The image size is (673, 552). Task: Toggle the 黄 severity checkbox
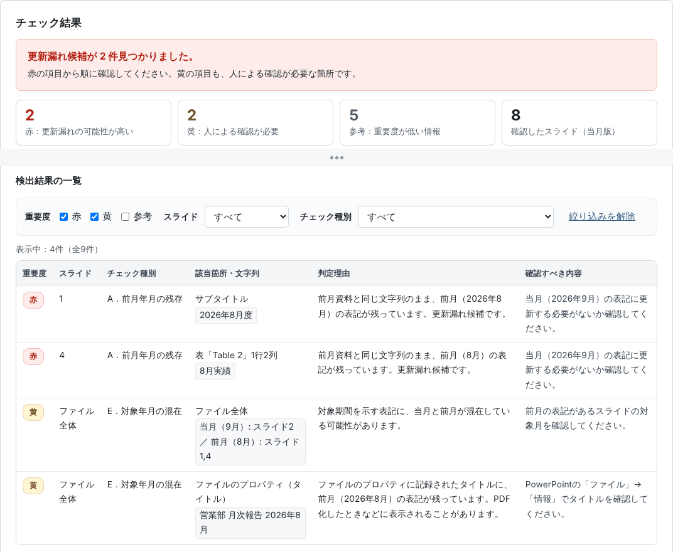tap(94, 216)
